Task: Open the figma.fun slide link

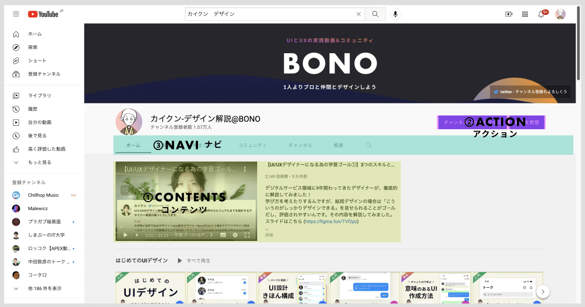Action: (331, 222)
